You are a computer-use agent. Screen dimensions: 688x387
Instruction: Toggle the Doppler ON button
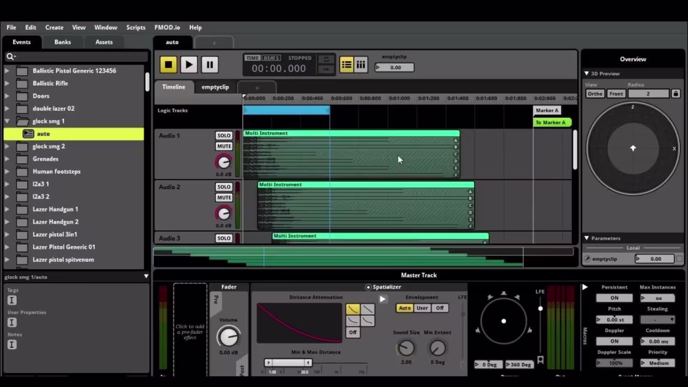(614, 342)
